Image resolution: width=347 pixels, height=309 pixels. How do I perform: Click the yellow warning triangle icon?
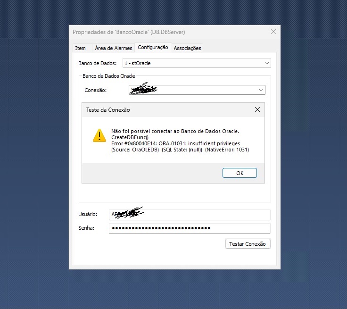99,135
